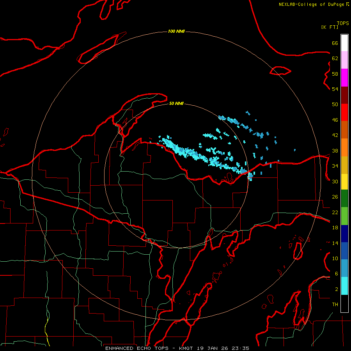Click the 38 value on the legend
Screen dimensions: 351x351
point(335,151)
